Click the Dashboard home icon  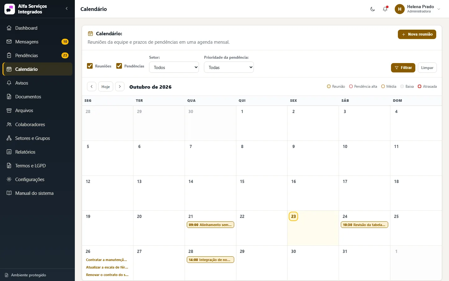9,28
